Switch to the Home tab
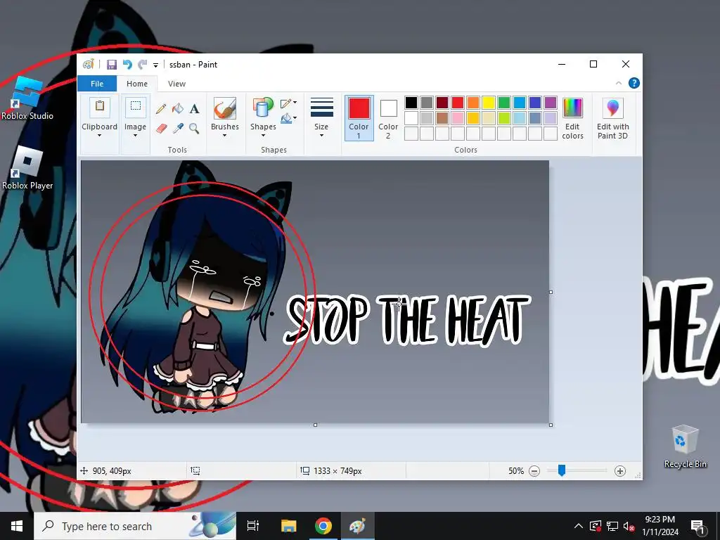The height and width of the screenshot is (540, 720). click(x=137, y=84)
